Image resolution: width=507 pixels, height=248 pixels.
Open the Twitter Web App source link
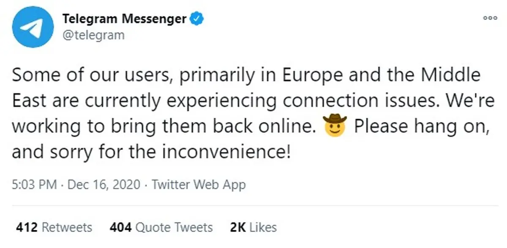tap(199, 185)
